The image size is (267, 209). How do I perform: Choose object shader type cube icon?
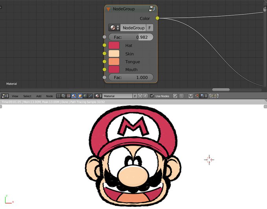(x=80, y=96)
